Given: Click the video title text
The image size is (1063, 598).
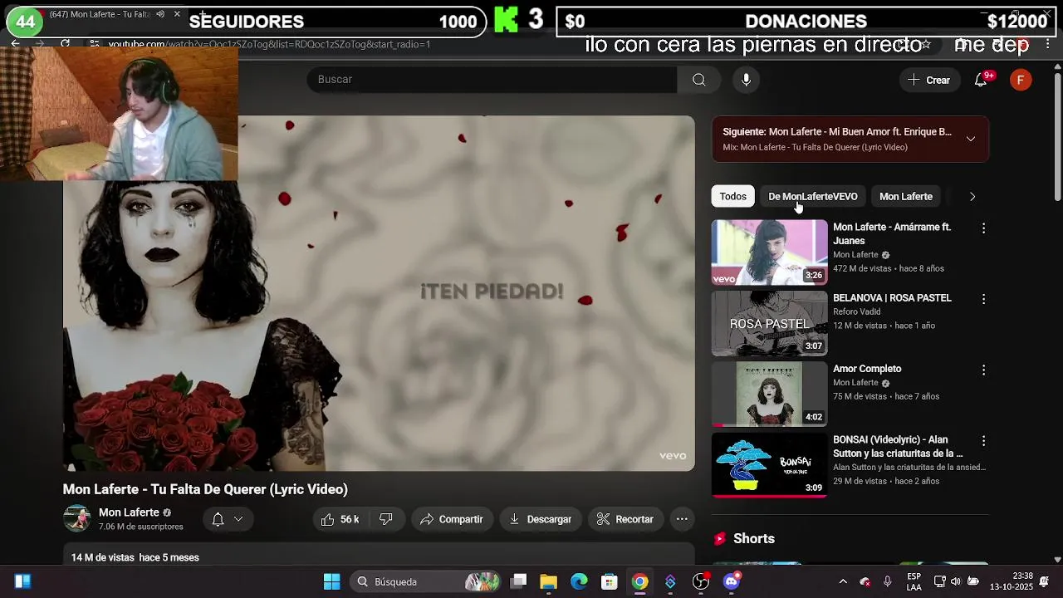Looking at the screenshot, I should tap(205, 489).
